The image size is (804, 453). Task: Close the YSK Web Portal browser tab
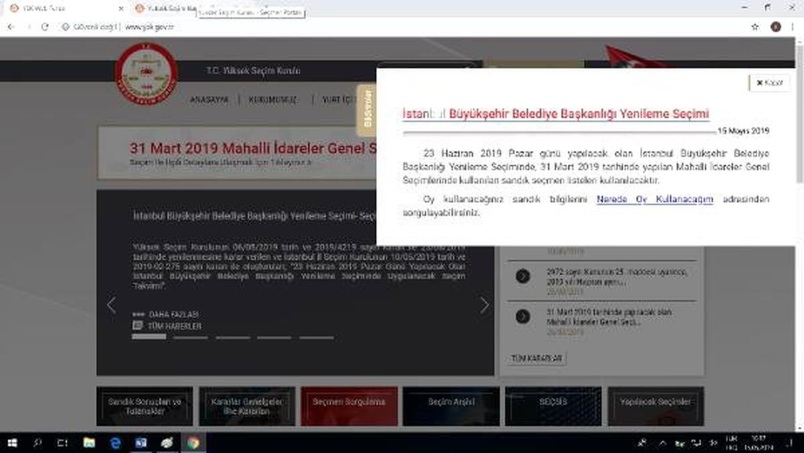pos(121,8)
